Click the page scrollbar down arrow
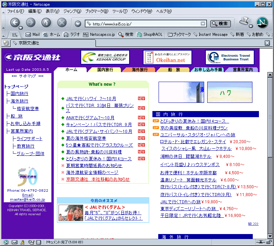The width and height of the screenshot is (274, 246). pos(270,236)
